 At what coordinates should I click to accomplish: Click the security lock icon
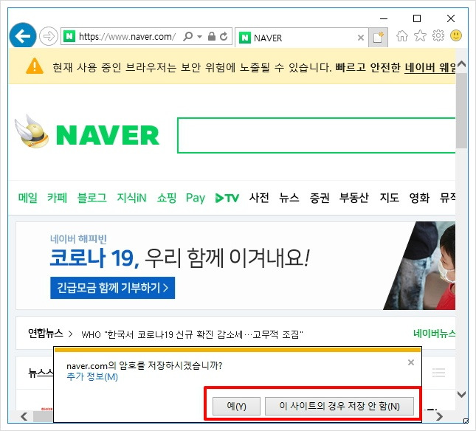point(212,36)
